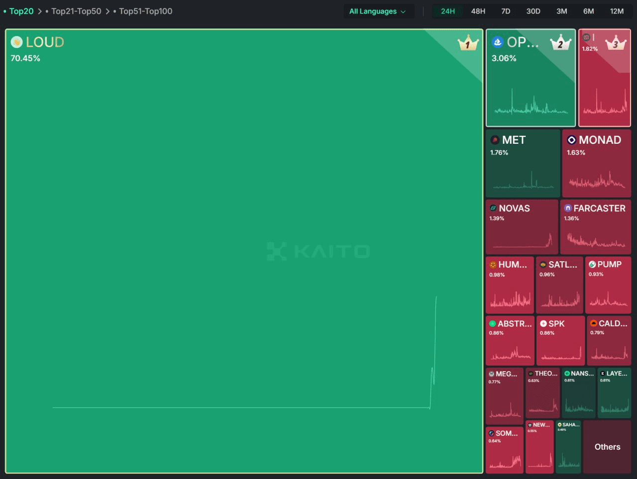Click the 1.36% mindshare value

571,218
